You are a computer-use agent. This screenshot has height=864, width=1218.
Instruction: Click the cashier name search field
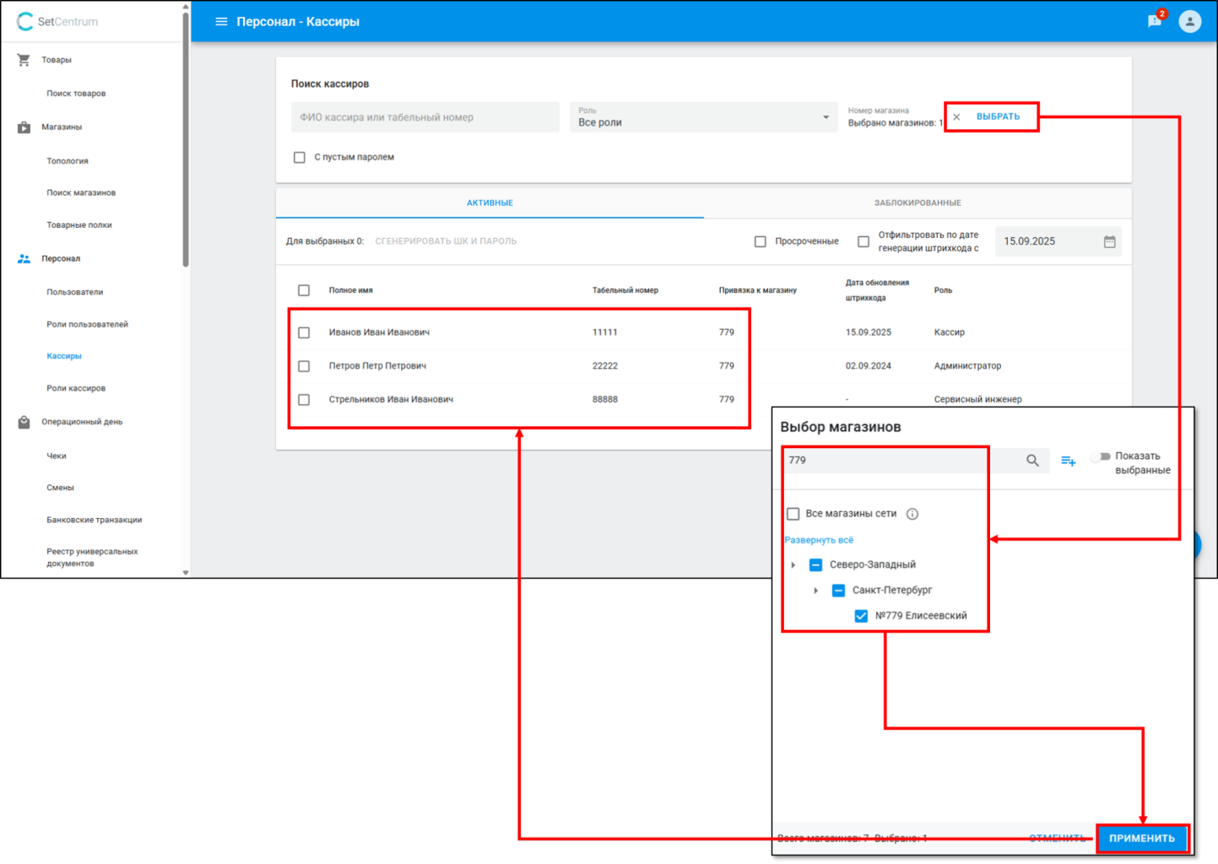click(x=425, y=117)
